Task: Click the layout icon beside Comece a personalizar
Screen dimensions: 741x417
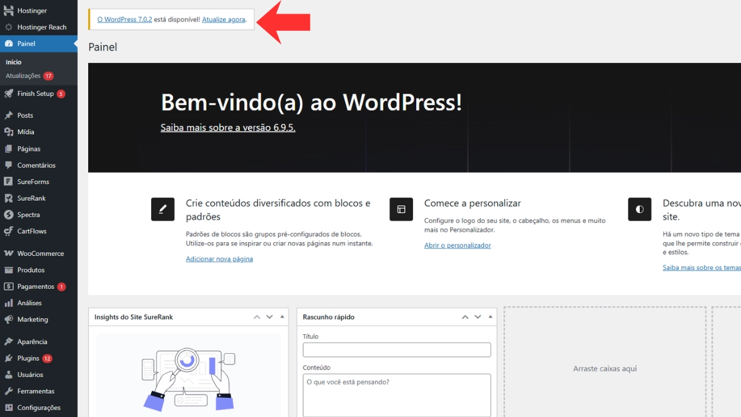Action: point(401,209)
